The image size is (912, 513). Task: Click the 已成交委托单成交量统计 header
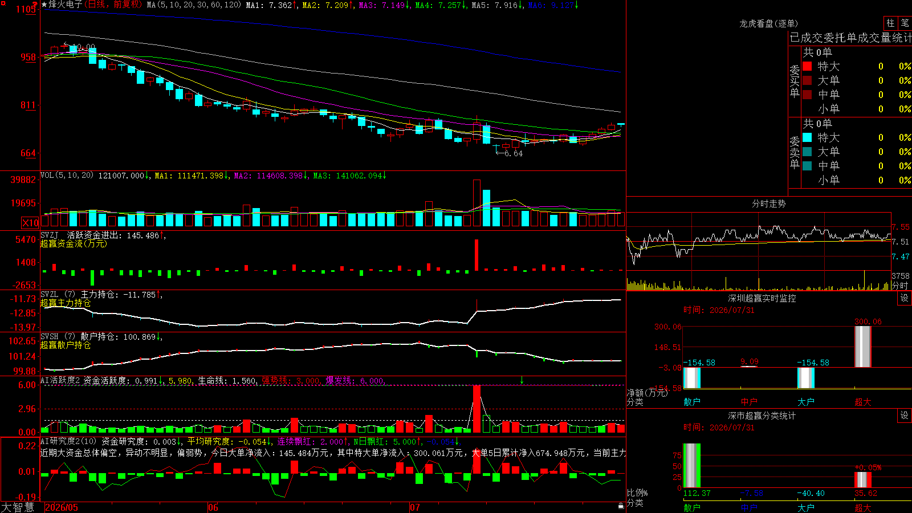coord(850,38)
